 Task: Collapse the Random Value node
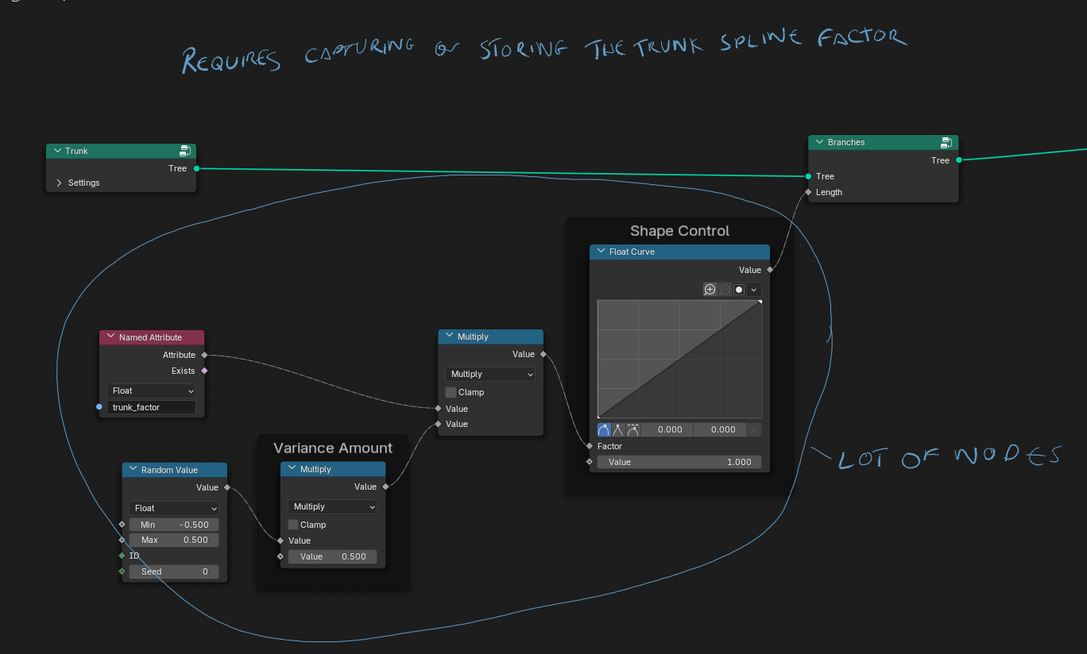(x=133, y=470)
